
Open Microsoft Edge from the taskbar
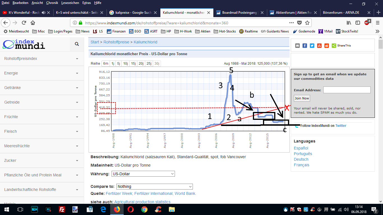[103, 209]
